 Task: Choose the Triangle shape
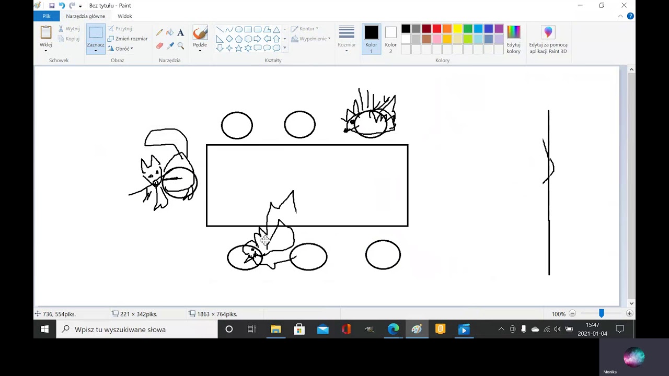click(276, 29)
